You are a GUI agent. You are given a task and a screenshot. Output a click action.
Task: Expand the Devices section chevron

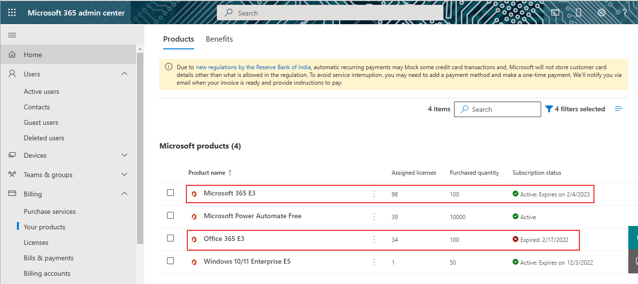(124, 155)
